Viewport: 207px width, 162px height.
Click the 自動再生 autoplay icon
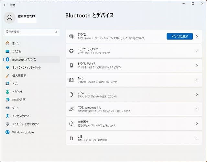tap(71, 123)
